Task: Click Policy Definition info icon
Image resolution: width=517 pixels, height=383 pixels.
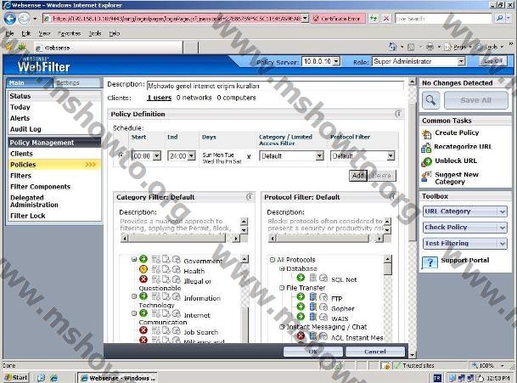Action: 398,114
